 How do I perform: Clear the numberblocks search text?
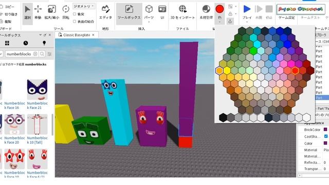click(35, 54)
